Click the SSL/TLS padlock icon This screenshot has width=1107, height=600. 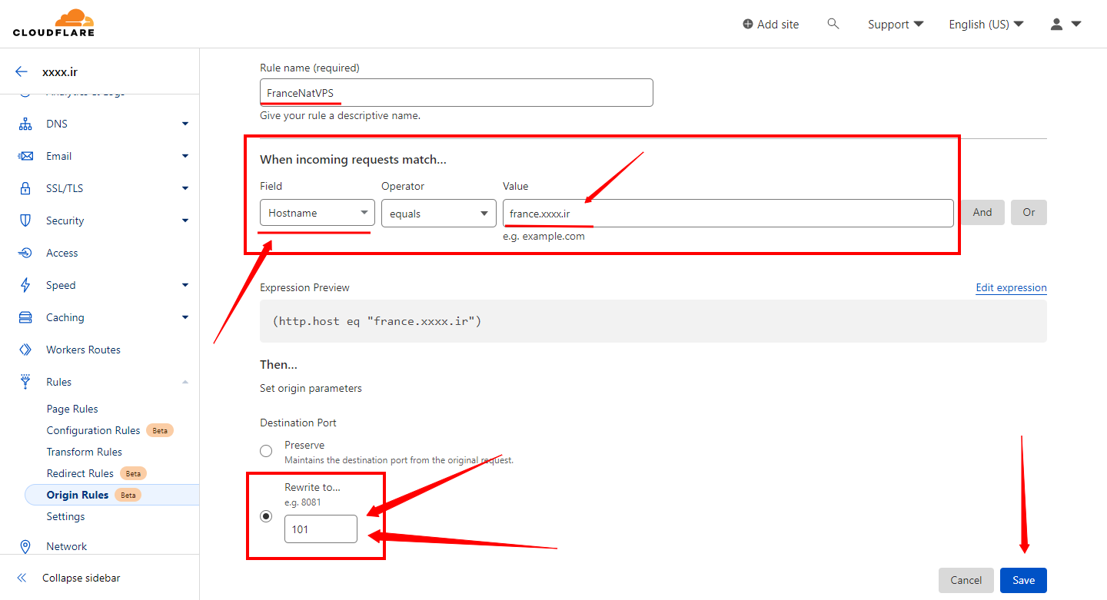point(25,188)
